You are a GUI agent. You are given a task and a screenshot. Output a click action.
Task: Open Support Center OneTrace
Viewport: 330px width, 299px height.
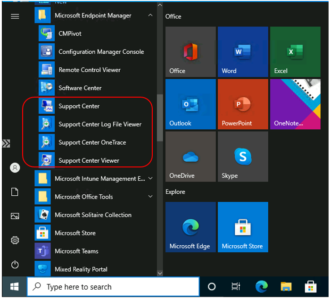click(x=92, y=142)
